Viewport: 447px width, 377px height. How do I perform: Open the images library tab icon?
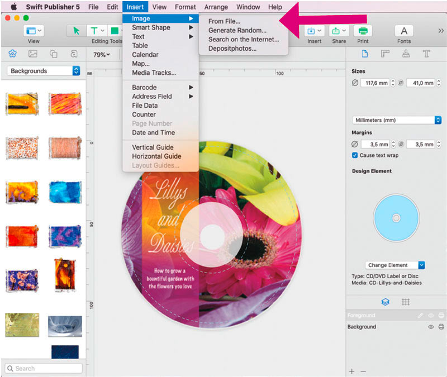[33, 53]
